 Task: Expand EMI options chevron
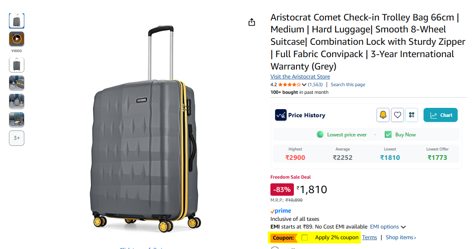pos(403,227)
